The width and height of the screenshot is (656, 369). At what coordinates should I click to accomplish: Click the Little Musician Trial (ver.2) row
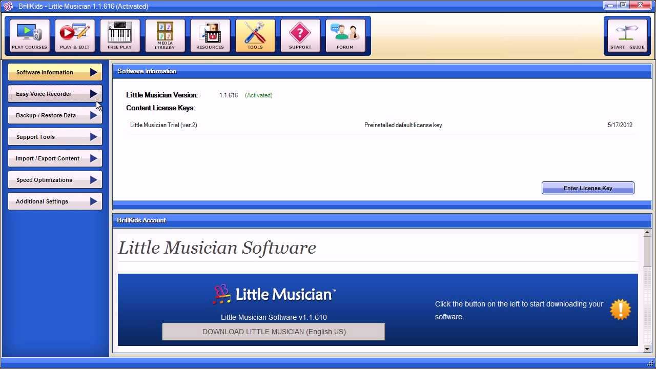coord(381,125)
